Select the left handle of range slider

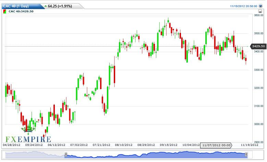66,154
